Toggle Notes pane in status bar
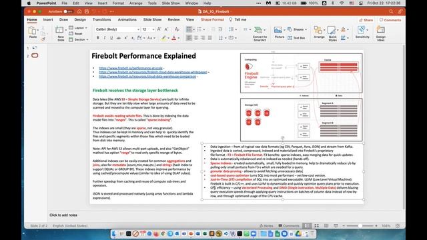The image size is (427, 240). coord(266,226)
